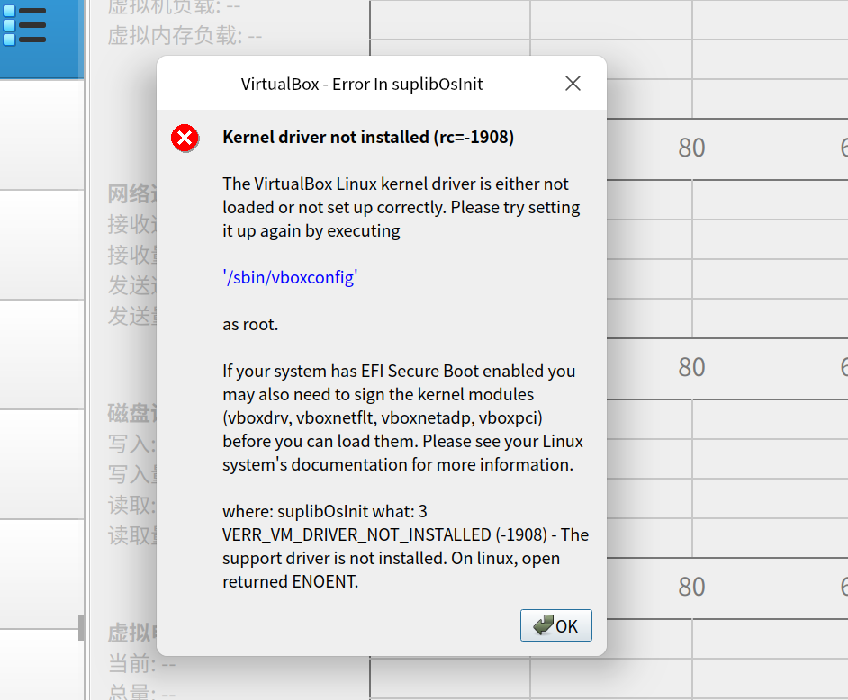Viewport: 848px width, 700px height.
Task: Open the '/sbin/vboxconfig' link
Action: click(x=290, y=277)
